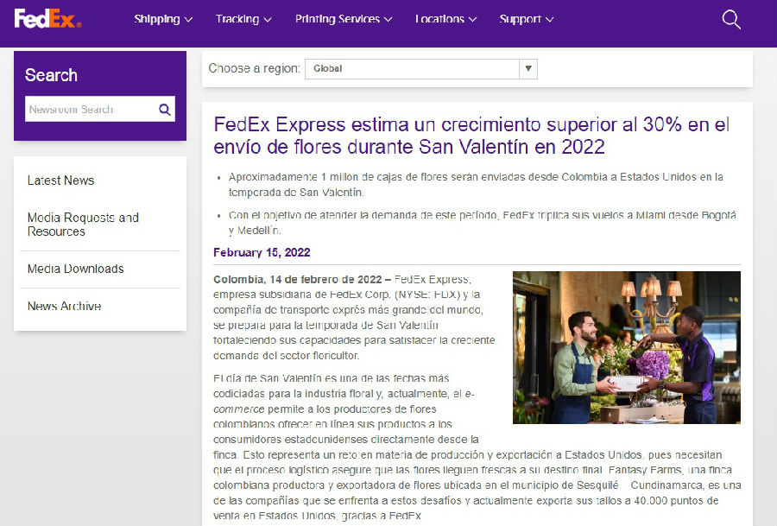Open Media Downloads page
Viewport: 777px width, 526px height.
coord(76,269)
